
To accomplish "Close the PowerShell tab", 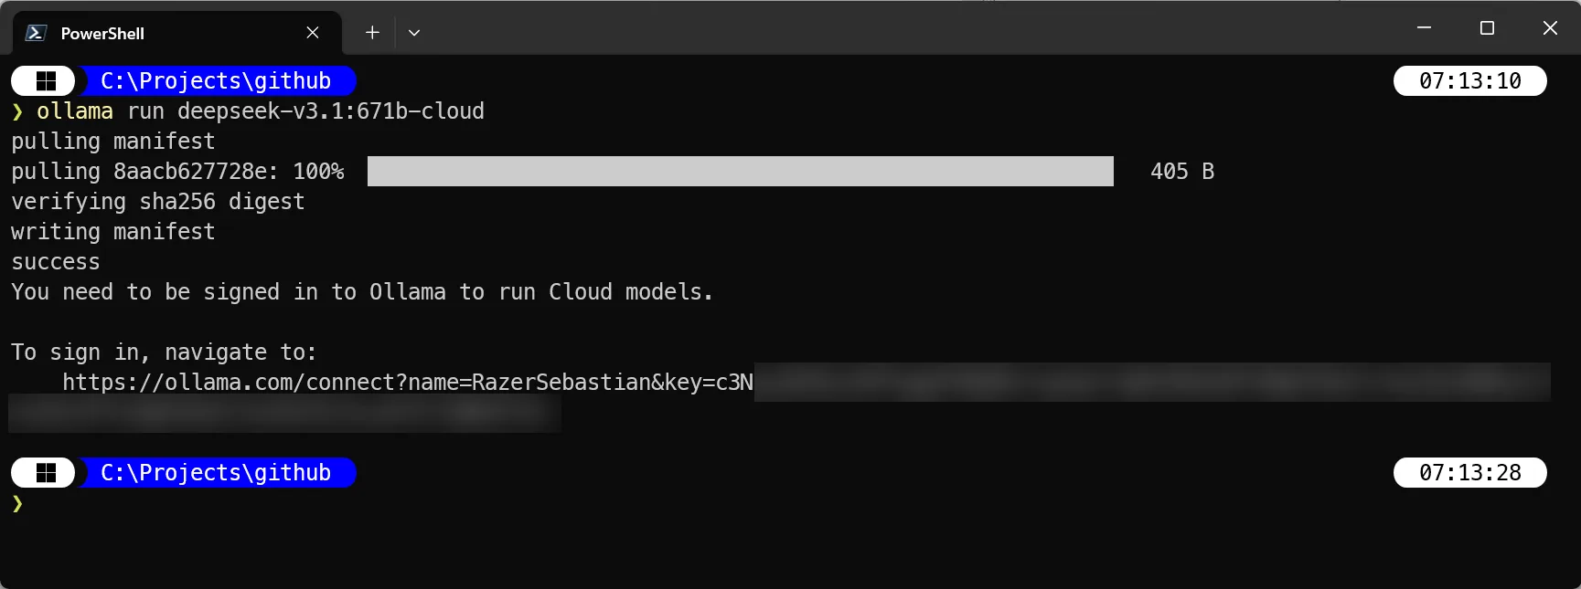I will [x=313, y=33].
